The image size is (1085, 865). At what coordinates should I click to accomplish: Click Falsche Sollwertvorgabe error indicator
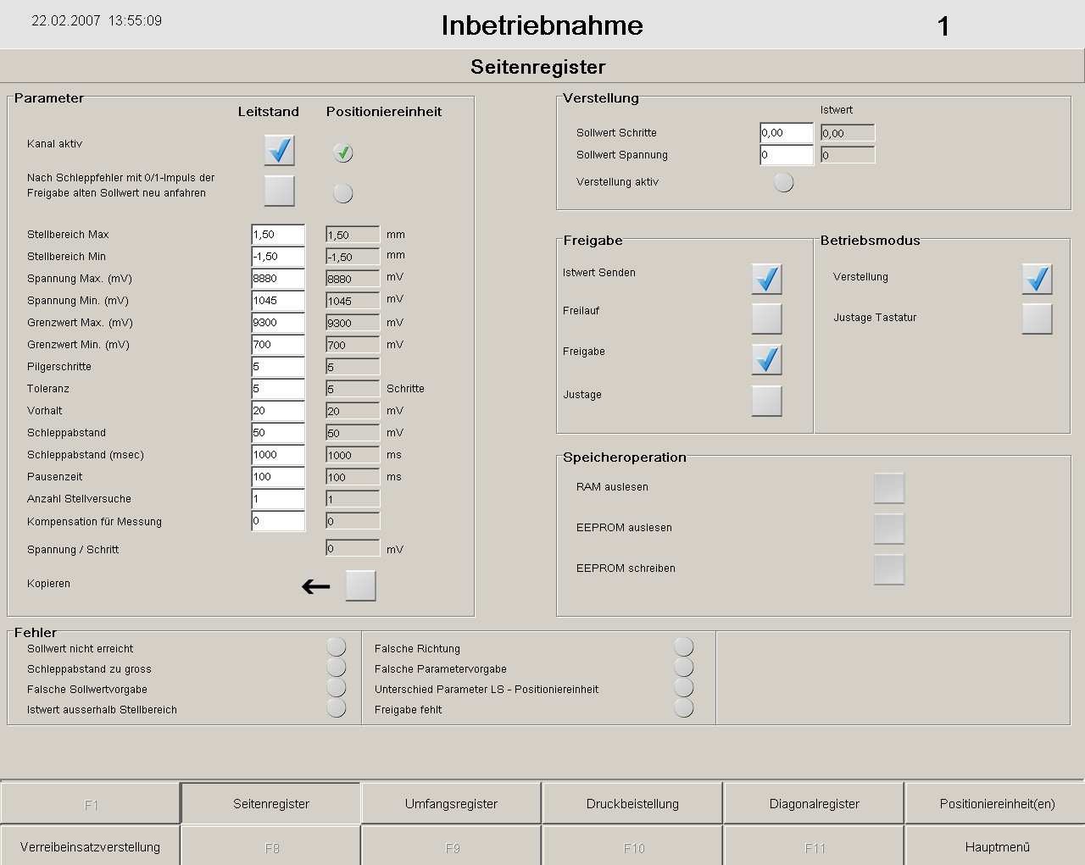tap(336, 687)
